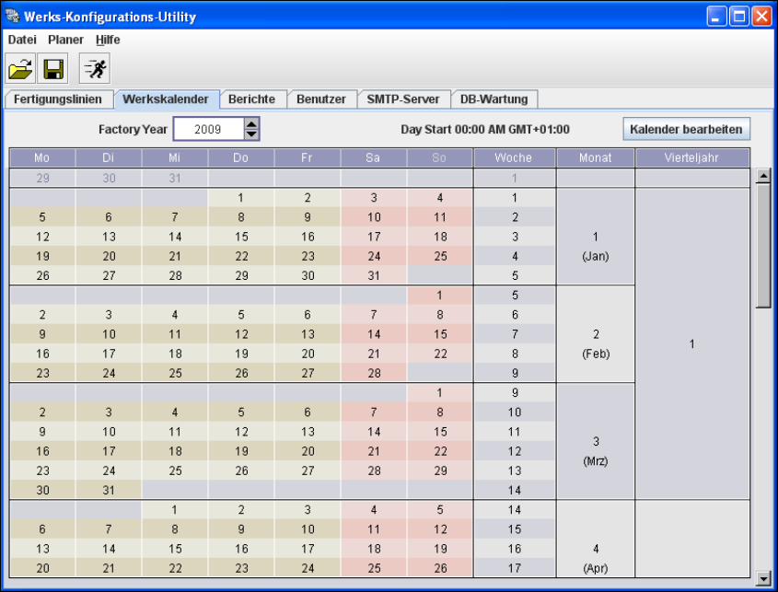Click the running man execute icon
This screenshot has height=592, width=778.
coord(94,68)
